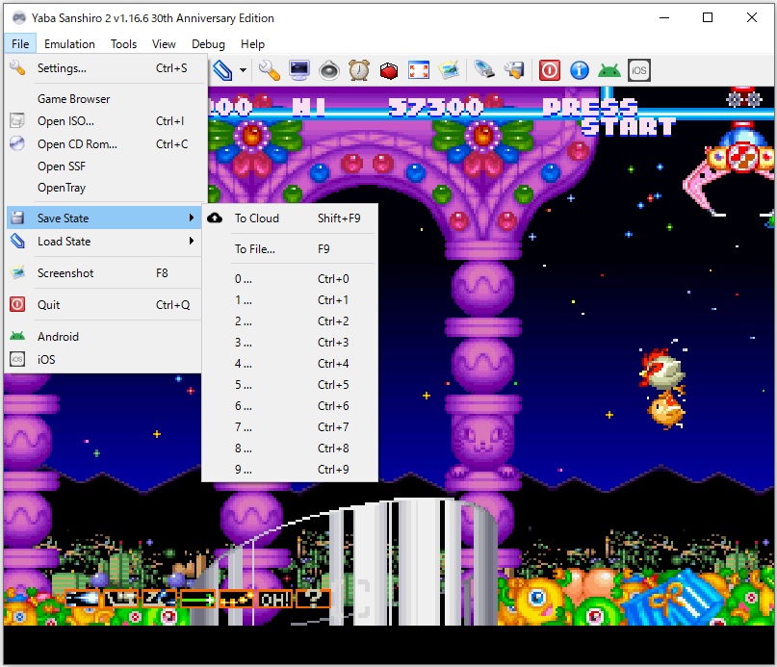The image size is (777, 667).
Task: Click the blue info about icon
Action: point(580,70)
